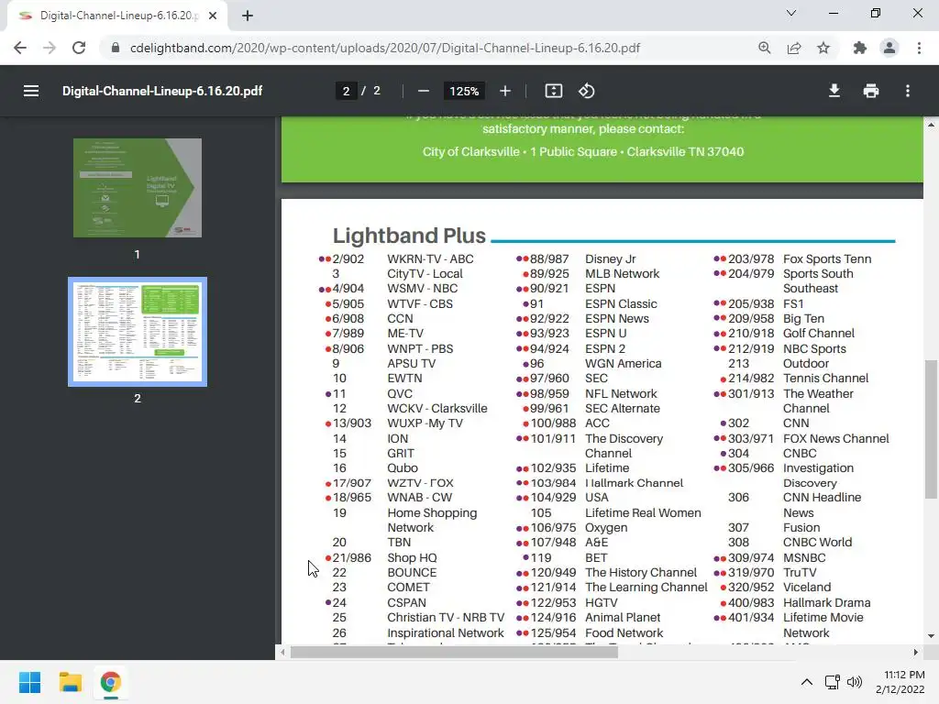Click the WKRN-TV - ABC channel entry

430,259
